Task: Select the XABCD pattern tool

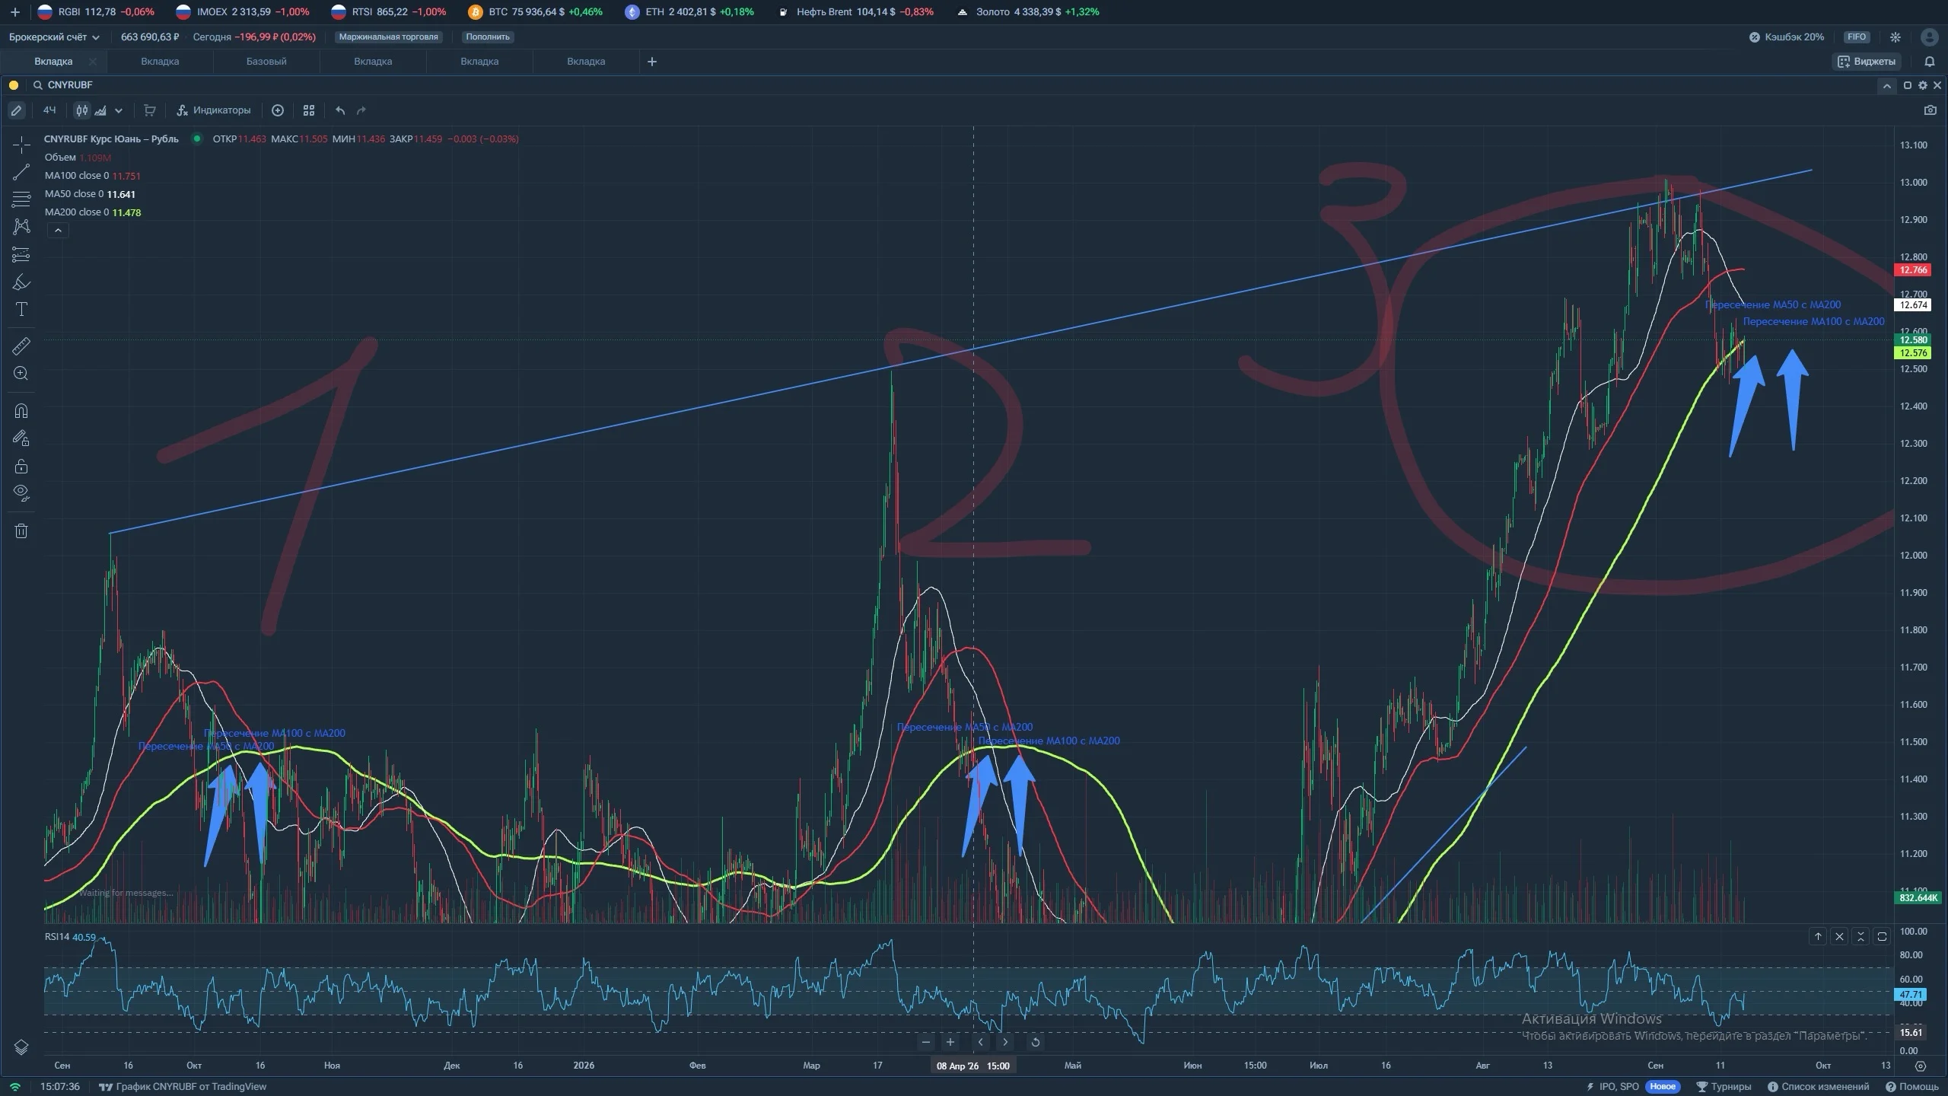Action: click(x=21, y=227)
